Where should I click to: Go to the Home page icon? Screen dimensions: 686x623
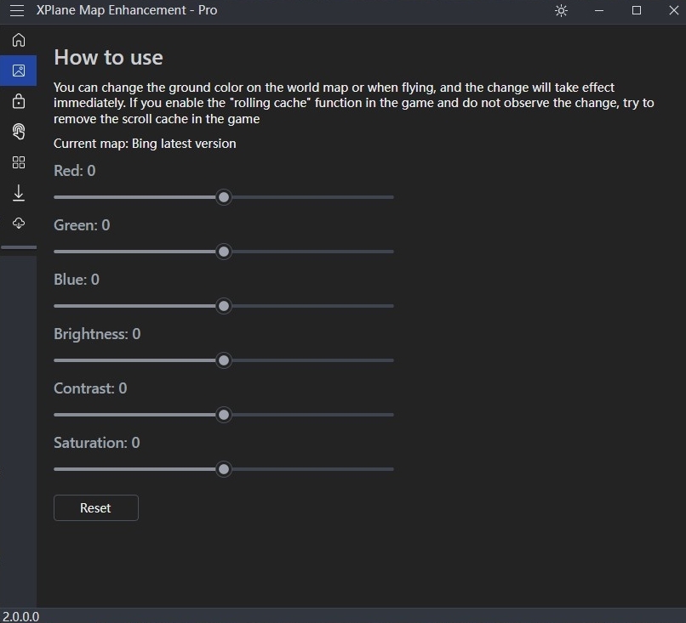tap(19, 40)
